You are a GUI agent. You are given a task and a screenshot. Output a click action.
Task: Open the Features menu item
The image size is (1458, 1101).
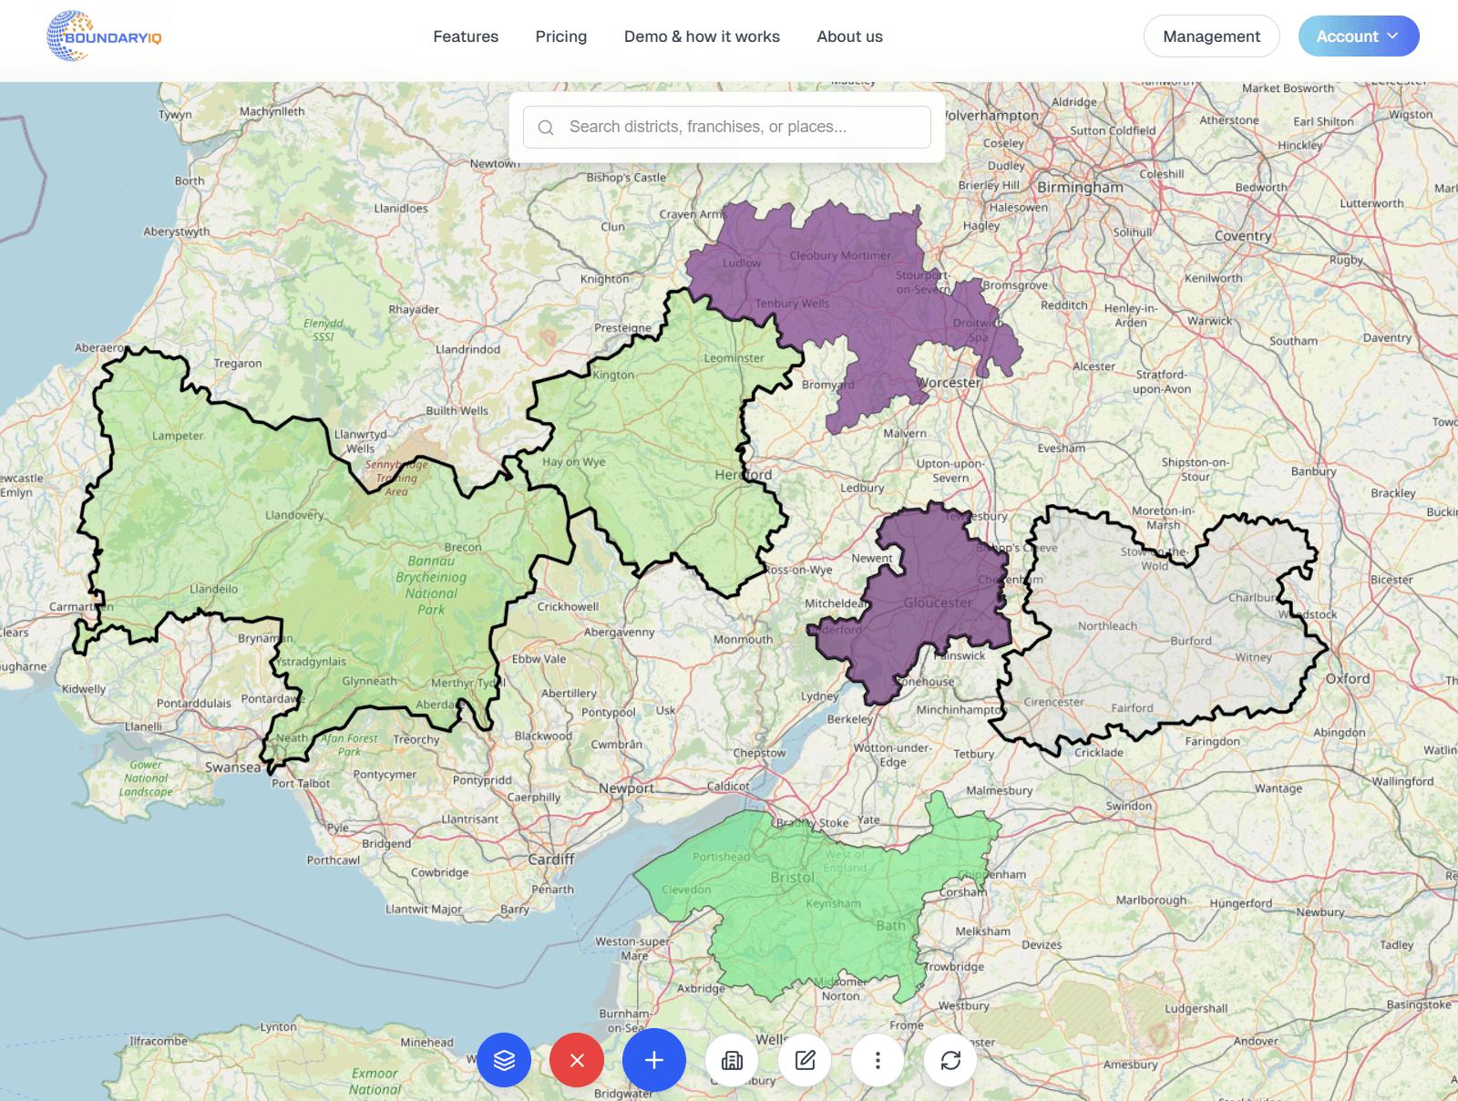466,36
